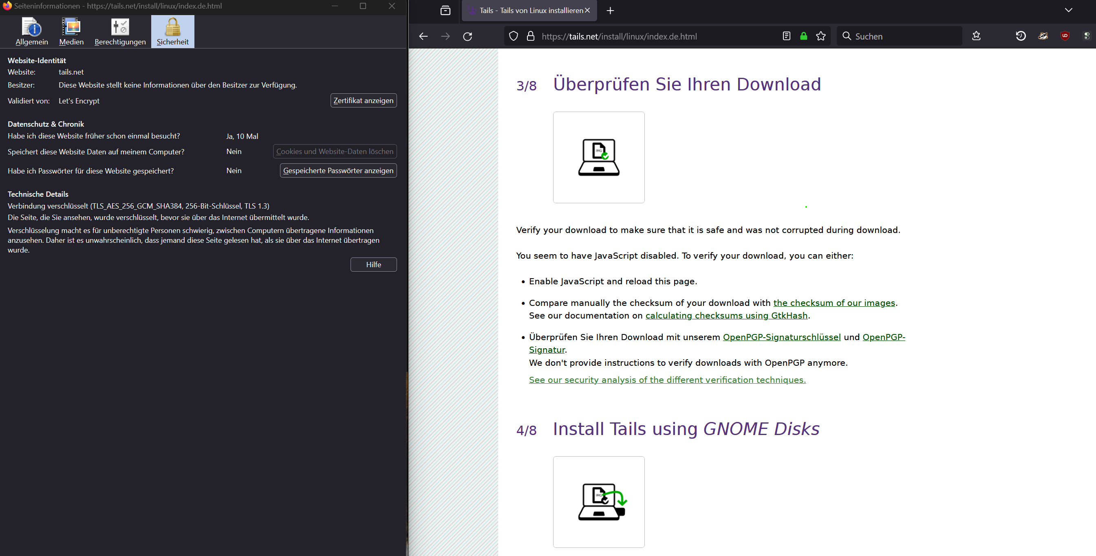This screenshot has width=1096, height=556.
Task: Click the 3/8 step number
Action: (526, 86)
